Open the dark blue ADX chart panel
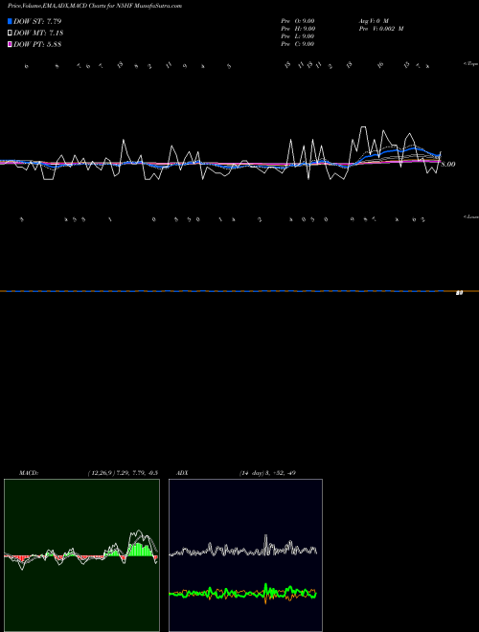Screen dimensions: 479x632 coord(245,555)
